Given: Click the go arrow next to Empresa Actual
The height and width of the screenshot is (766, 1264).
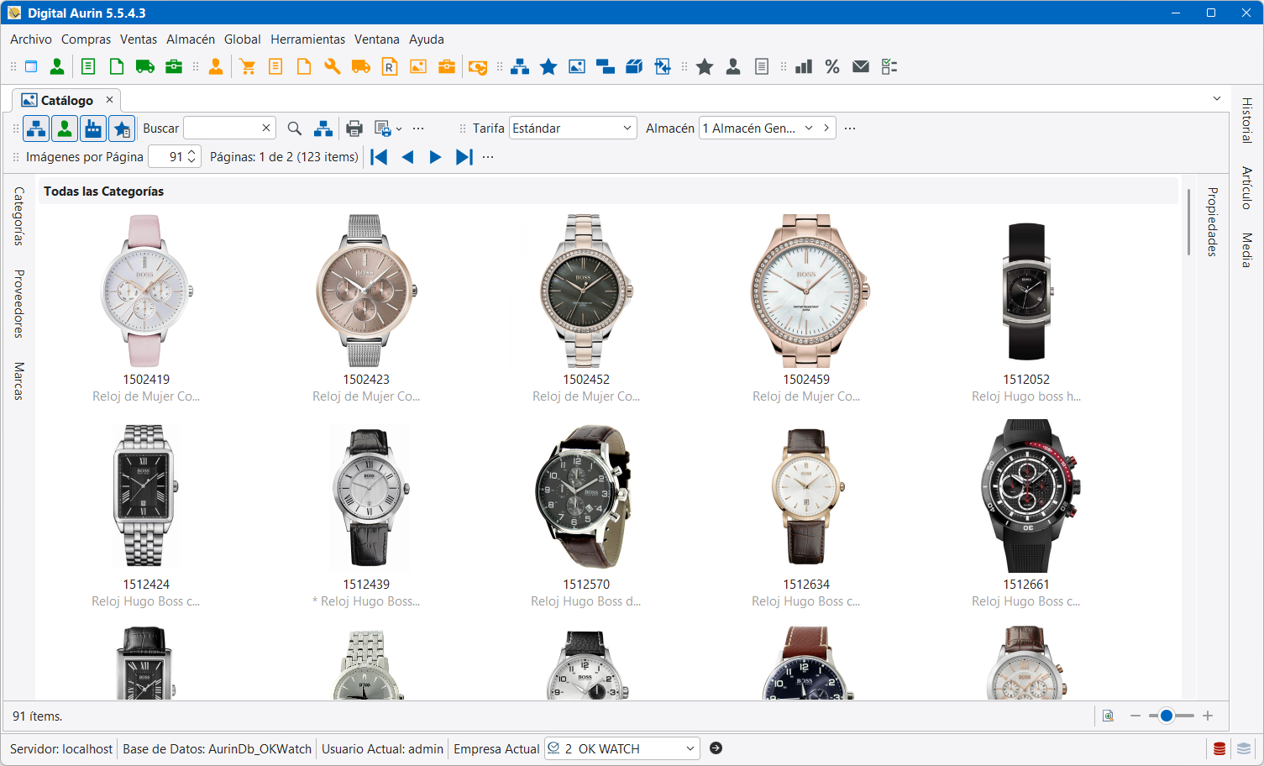Looking at the screenshot, I should (716, 748).
